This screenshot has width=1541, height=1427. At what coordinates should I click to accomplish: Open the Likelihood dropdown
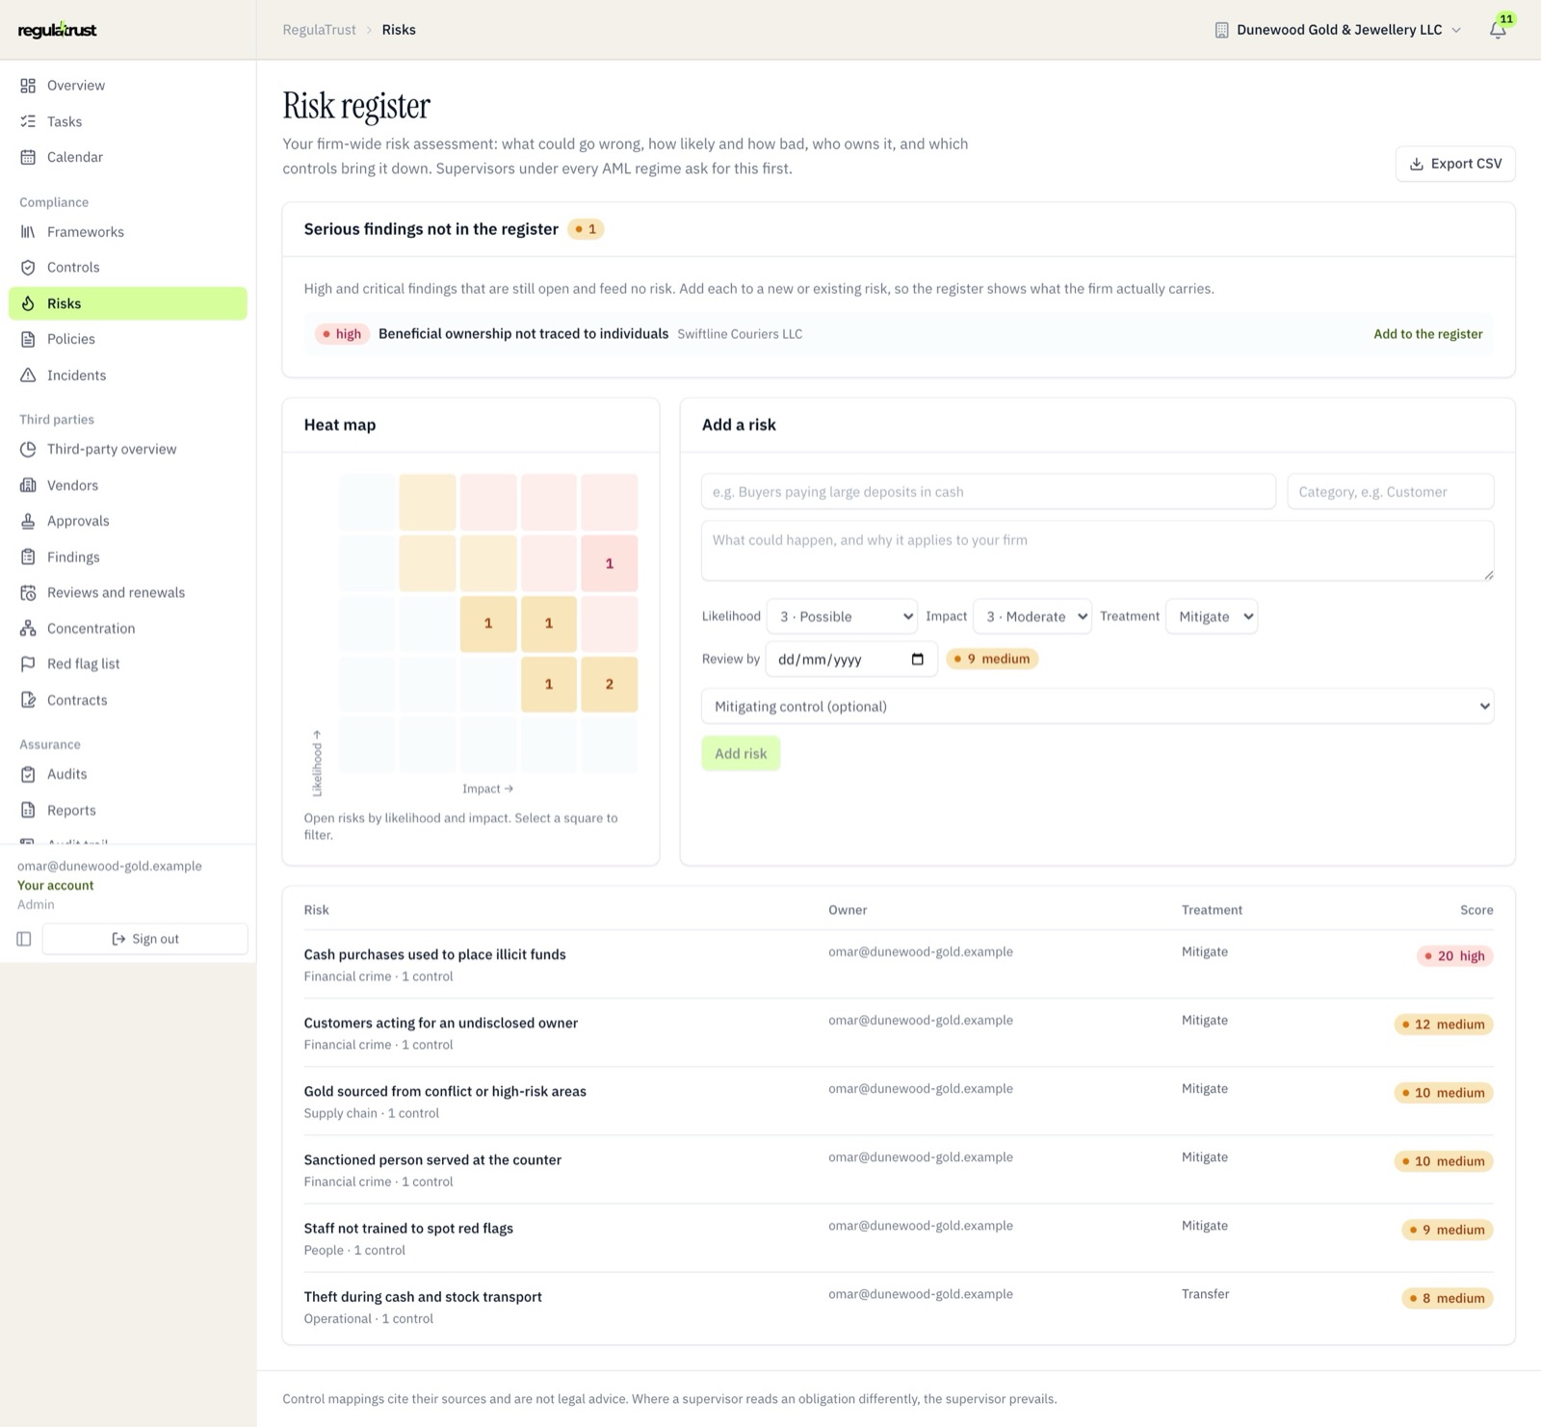click(842, 616)
